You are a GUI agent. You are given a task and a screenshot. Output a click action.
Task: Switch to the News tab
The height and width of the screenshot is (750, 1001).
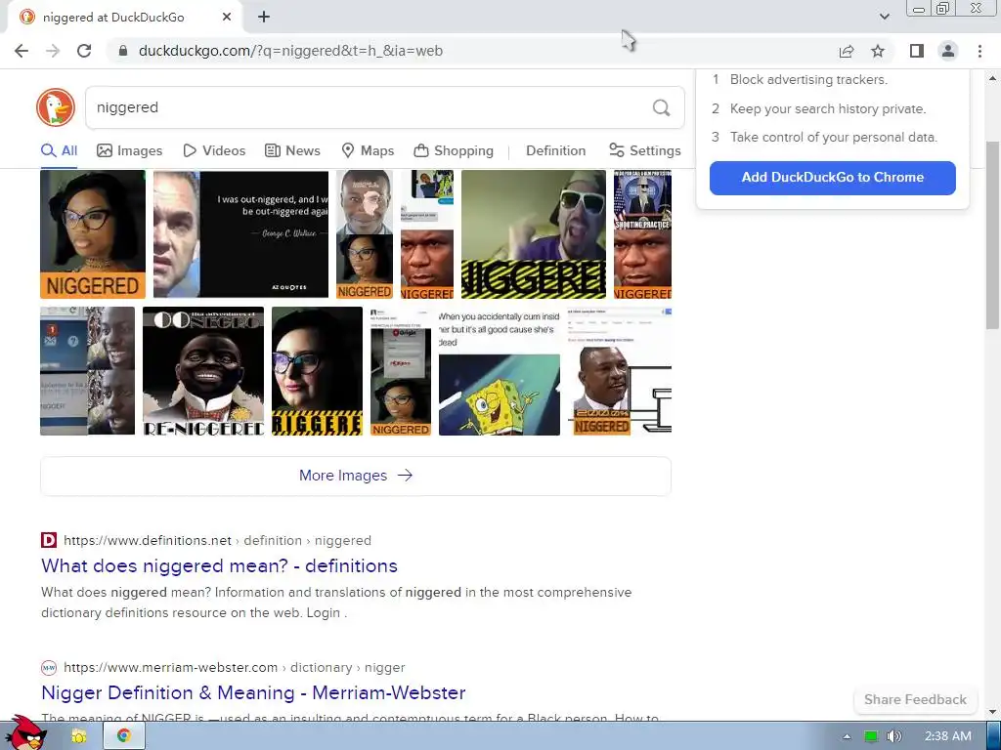292,151
